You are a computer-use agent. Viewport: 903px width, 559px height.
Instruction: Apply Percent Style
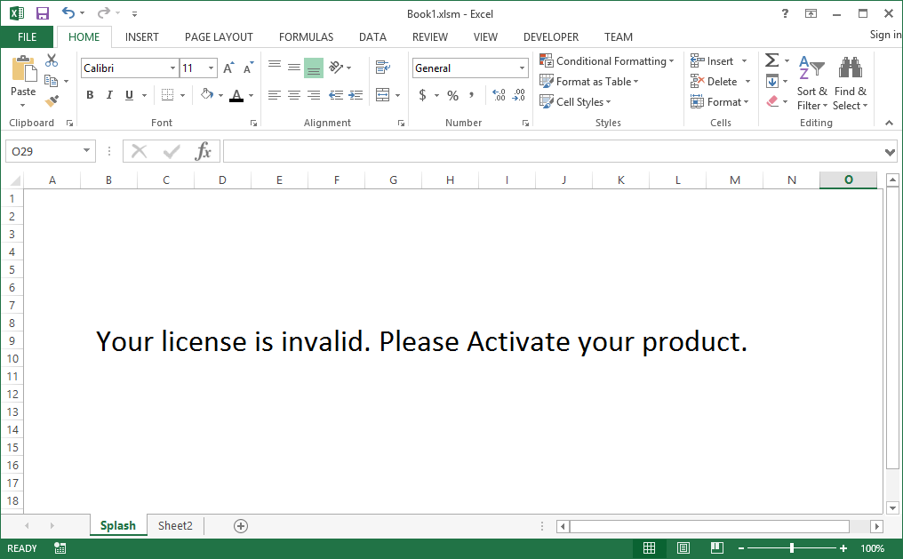(x=453, y=96)
